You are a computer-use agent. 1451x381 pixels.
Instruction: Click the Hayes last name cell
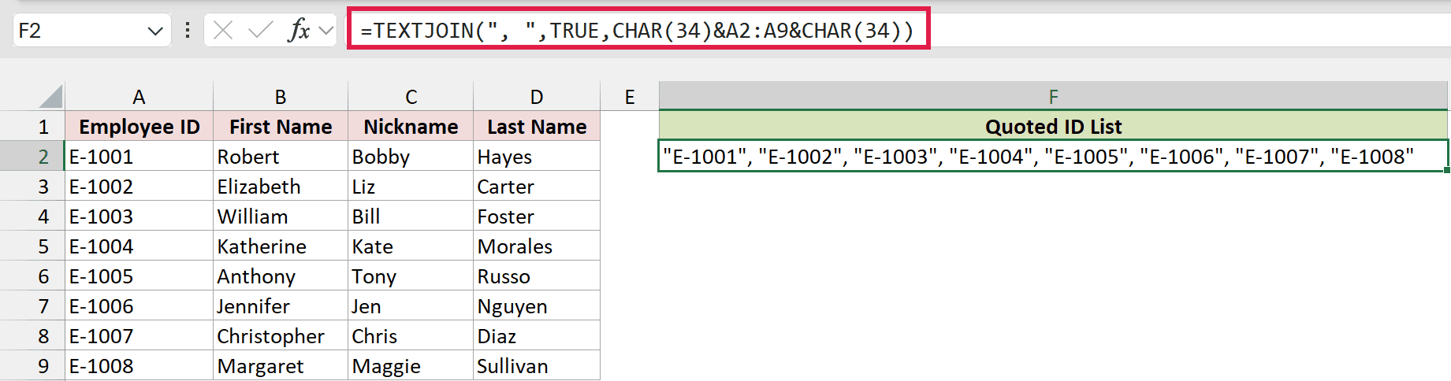click(x=537, y=157)
